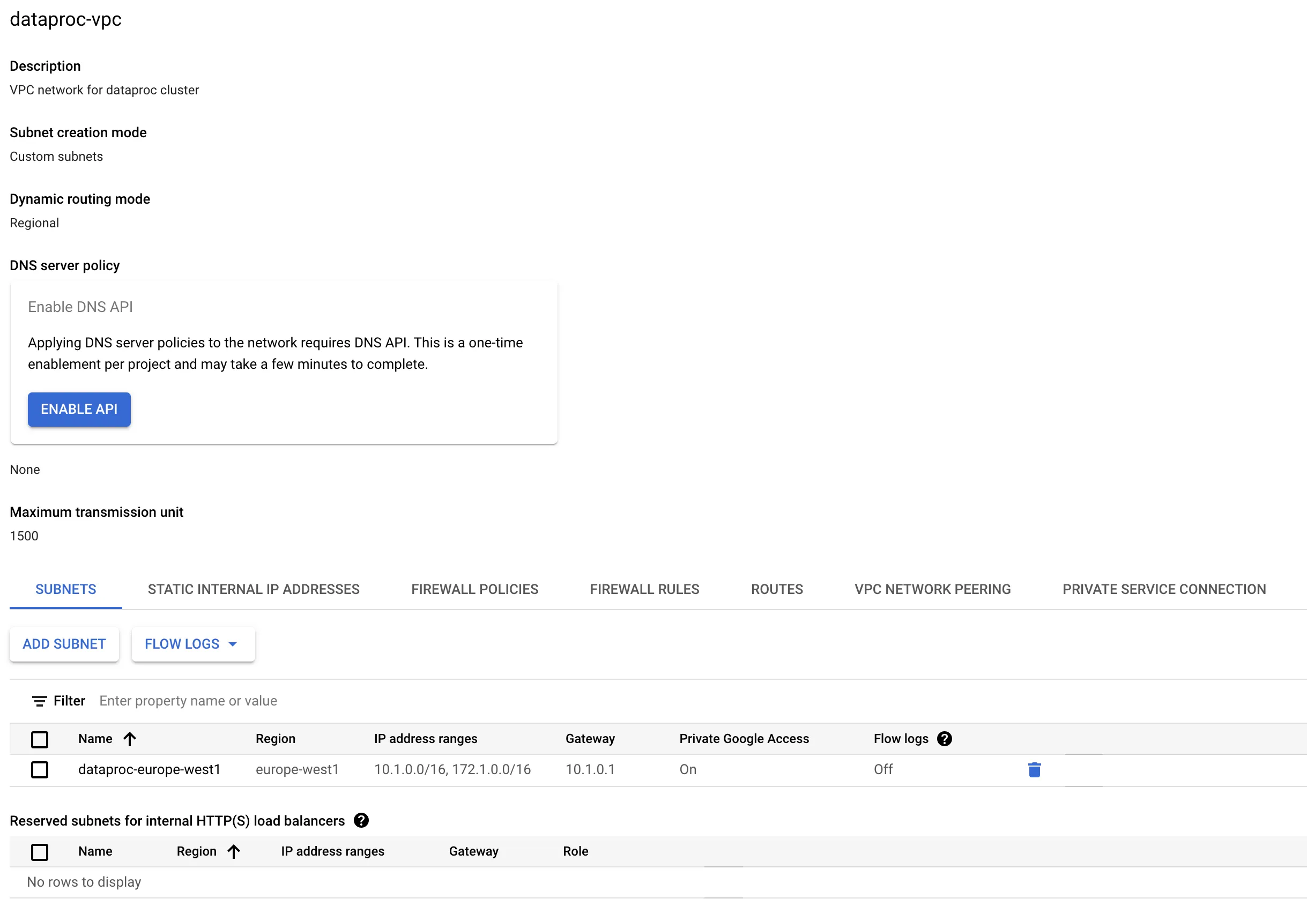
Task: Click the Filter list icon
Action: coord(39,701)
